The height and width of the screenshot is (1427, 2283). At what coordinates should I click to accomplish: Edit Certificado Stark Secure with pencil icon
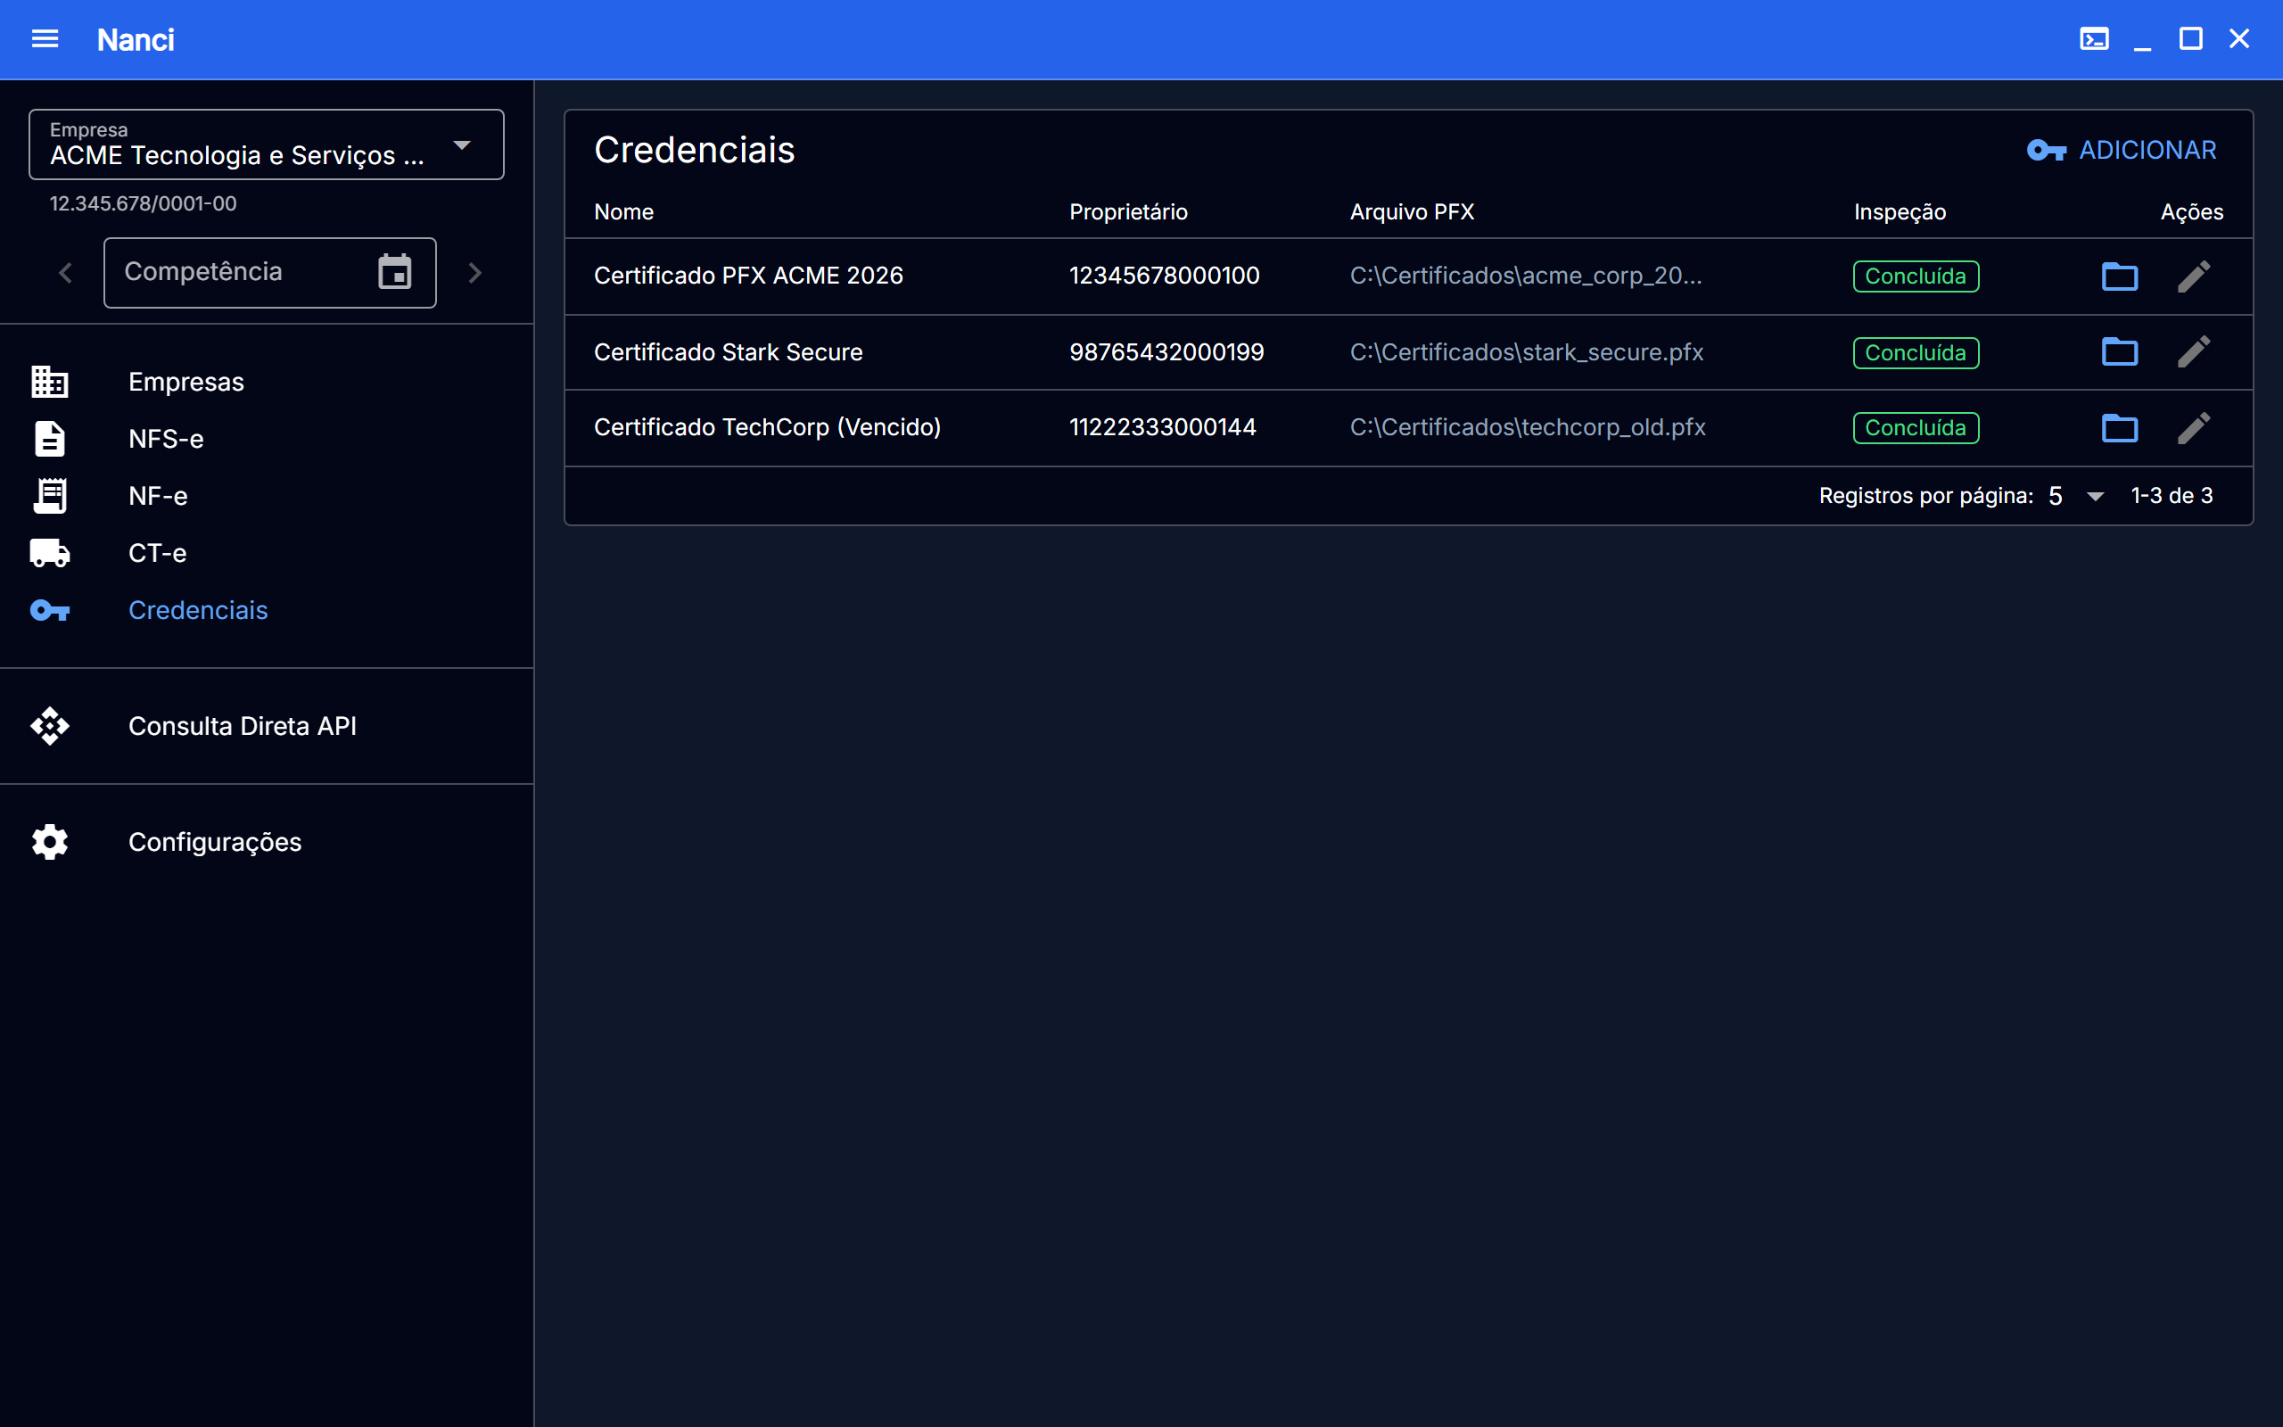coord(2194,352)
